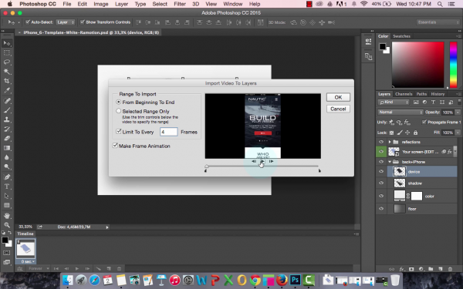Click the Frames number input field
Image resolution: width=463 pixels, height=289 pixels.
(168, 132)
